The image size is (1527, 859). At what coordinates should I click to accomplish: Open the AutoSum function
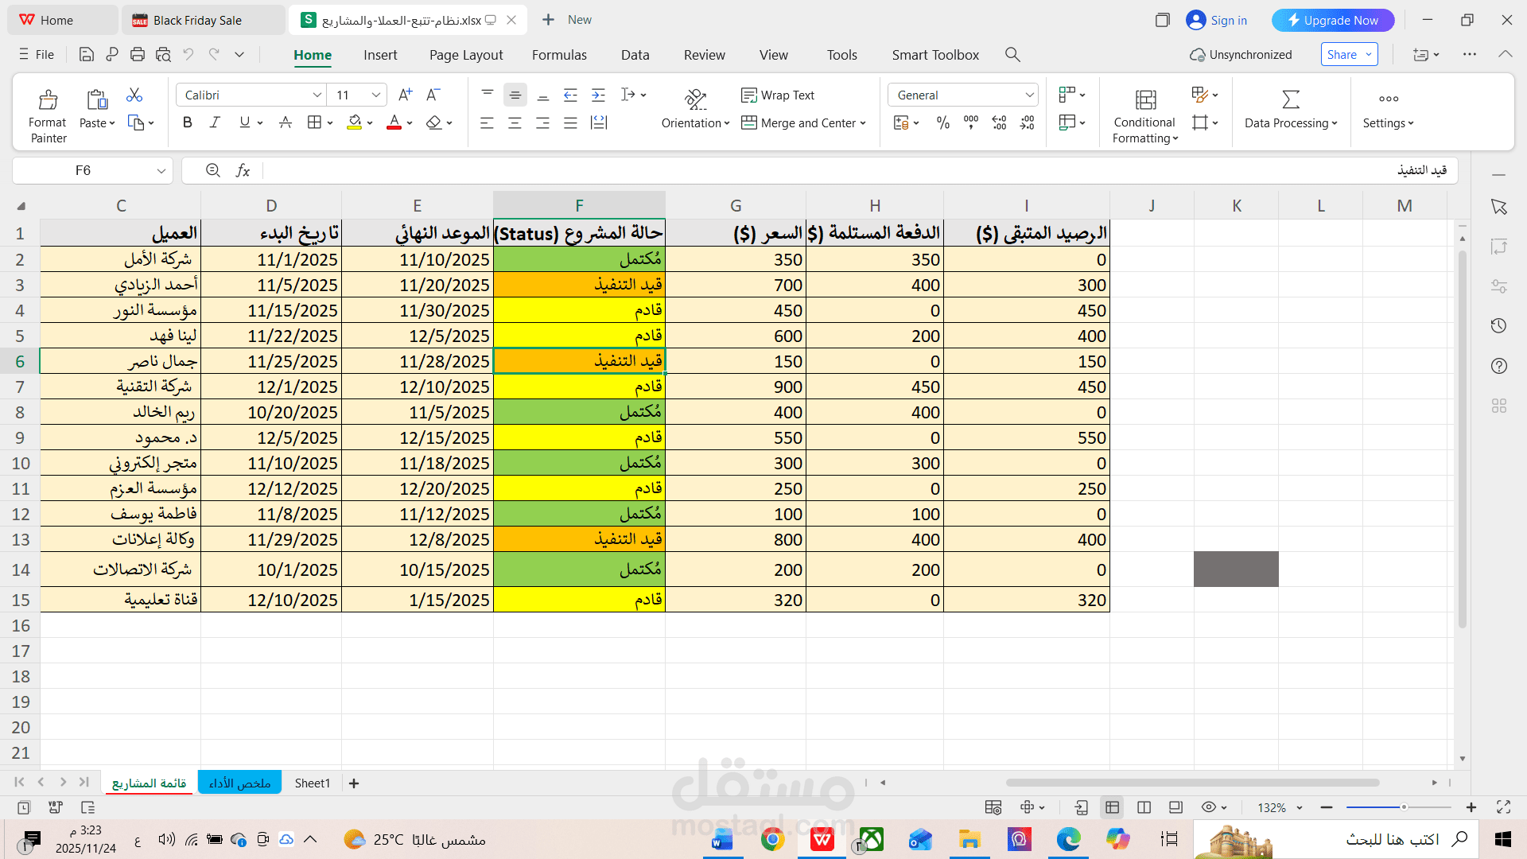(1290, 99)
